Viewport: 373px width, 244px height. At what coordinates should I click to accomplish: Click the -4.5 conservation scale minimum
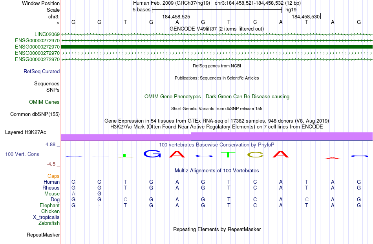pos(51,164)
